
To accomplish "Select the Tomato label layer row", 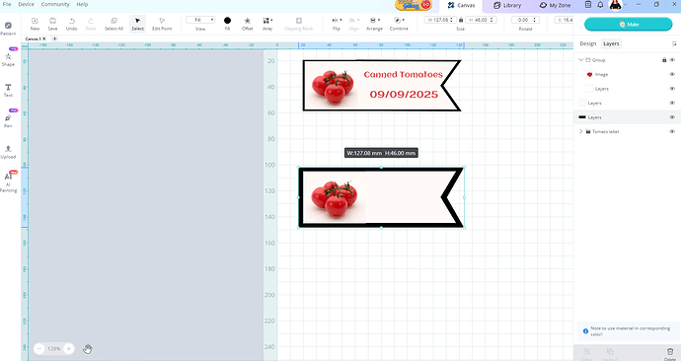I will coord(627,131).
